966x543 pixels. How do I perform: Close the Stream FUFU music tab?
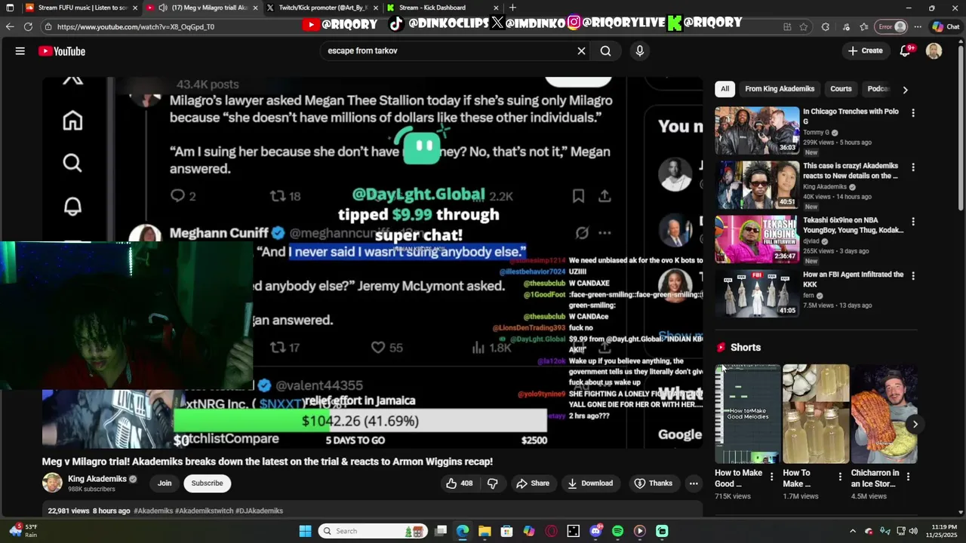(x=135, y=8)
